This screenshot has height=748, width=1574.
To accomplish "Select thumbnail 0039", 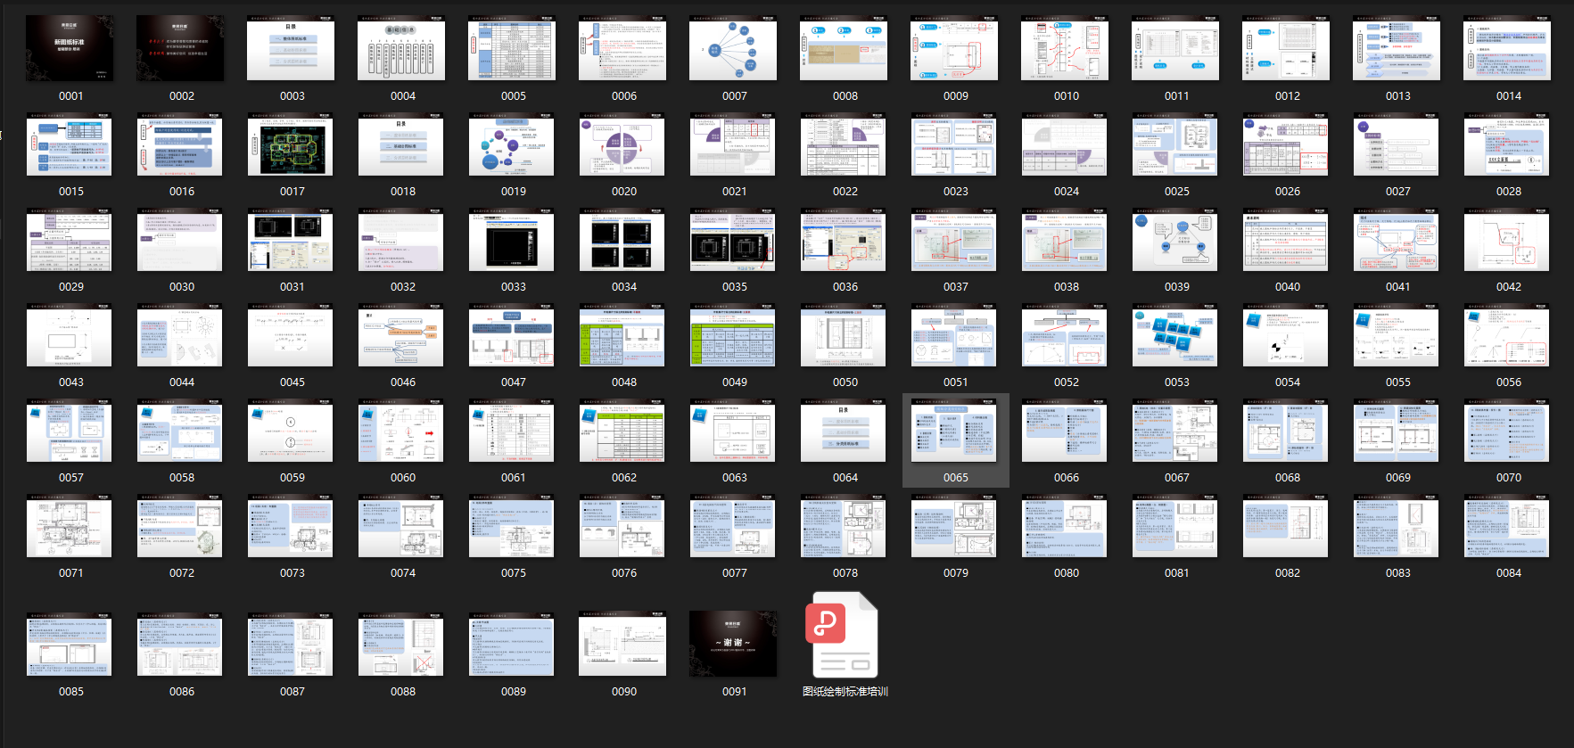I will pyautogui.click(x=1175, y=240).
